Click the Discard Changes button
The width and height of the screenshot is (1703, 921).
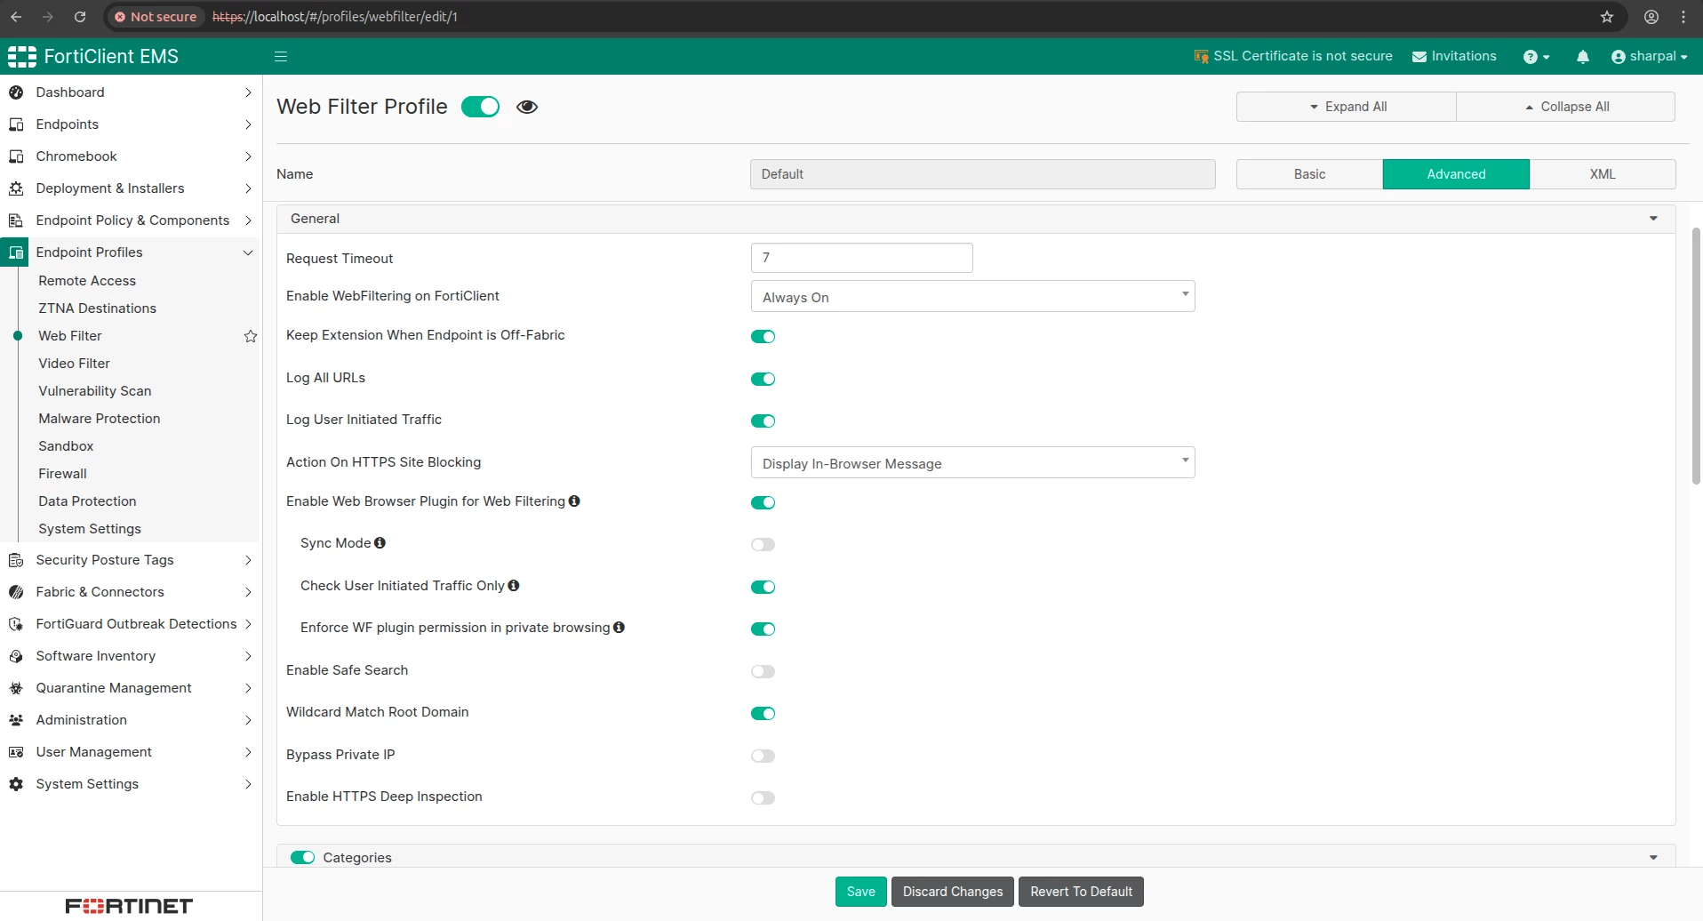953,892
